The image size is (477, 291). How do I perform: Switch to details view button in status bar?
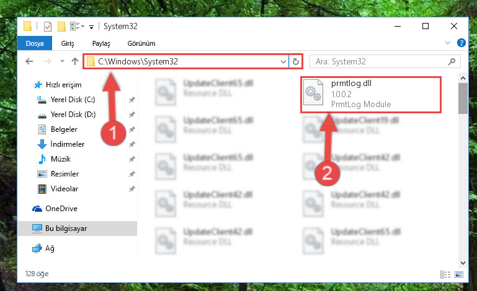pyautogui.click(x=445, y=275)
